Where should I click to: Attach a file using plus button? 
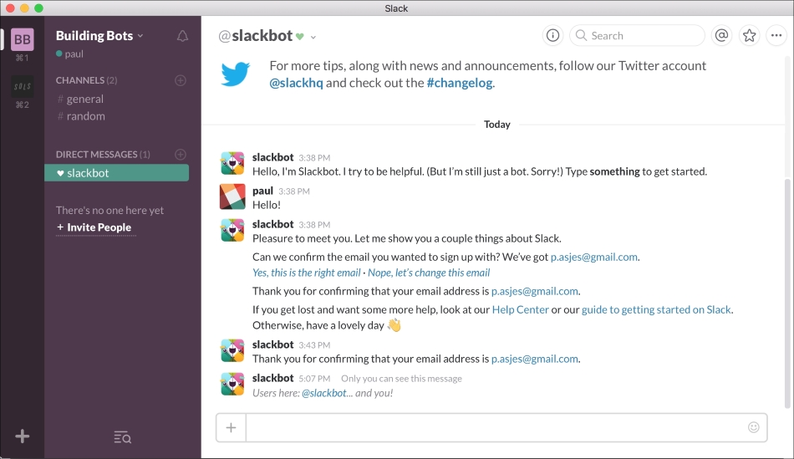coord(231,427)
